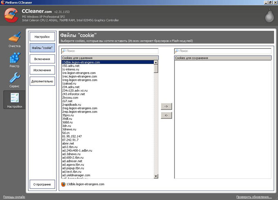Image resolution: width=278 pixels, height=200 pixels.
Task: Select the ad.popup.tbn.ru cookie
Action: (108, 168)
